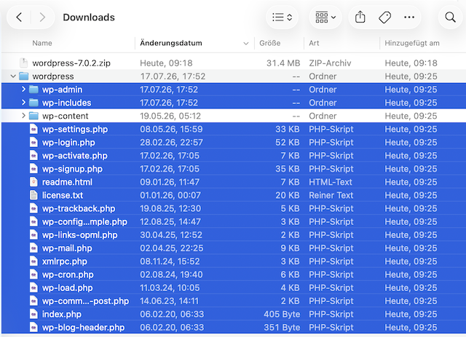
Task: Click the date 01.01.26, 00:07
Action: (x=170, y=195)
